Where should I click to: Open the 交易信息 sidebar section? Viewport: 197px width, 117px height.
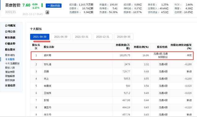click(10, 85)
